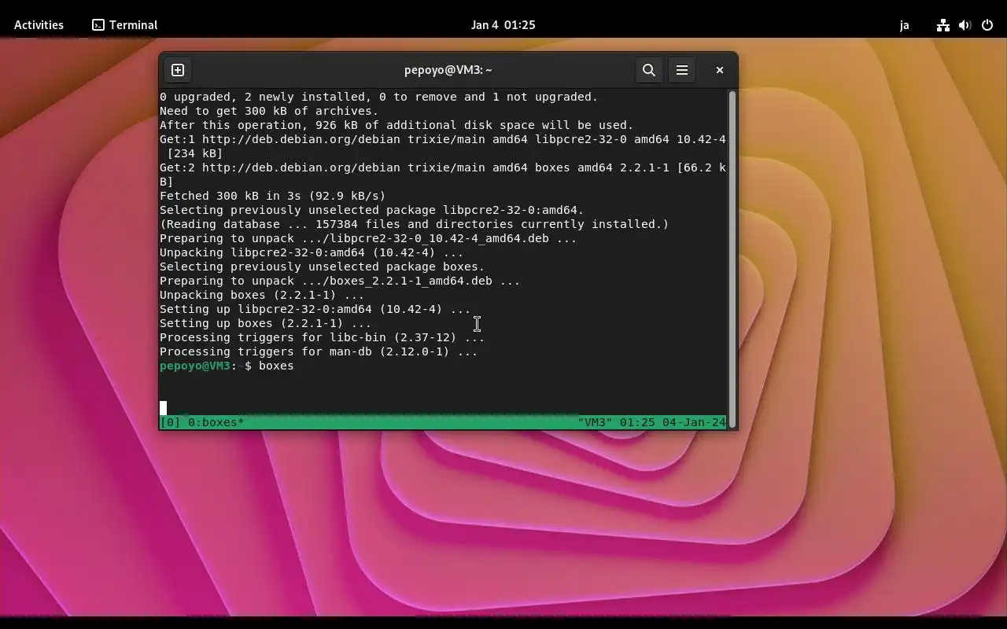Click the line "Setting up boxes (2.2.1-1)"
1007x629 pixels.
[x=266, y=324]
